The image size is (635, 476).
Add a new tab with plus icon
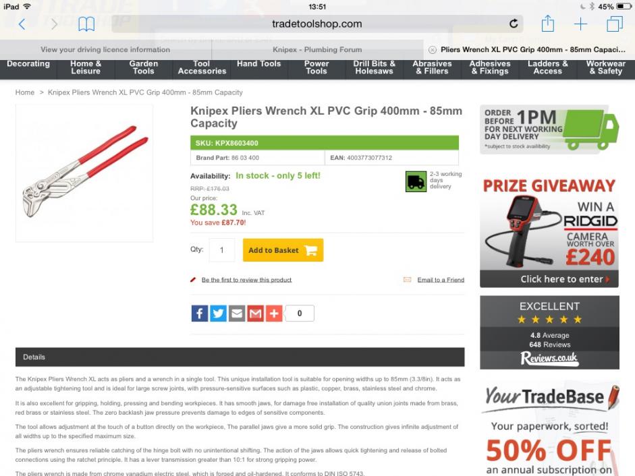pos(580,24)
